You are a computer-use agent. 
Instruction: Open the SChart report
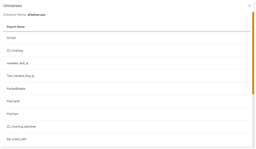pyautogui.click(x=11, y=38)
